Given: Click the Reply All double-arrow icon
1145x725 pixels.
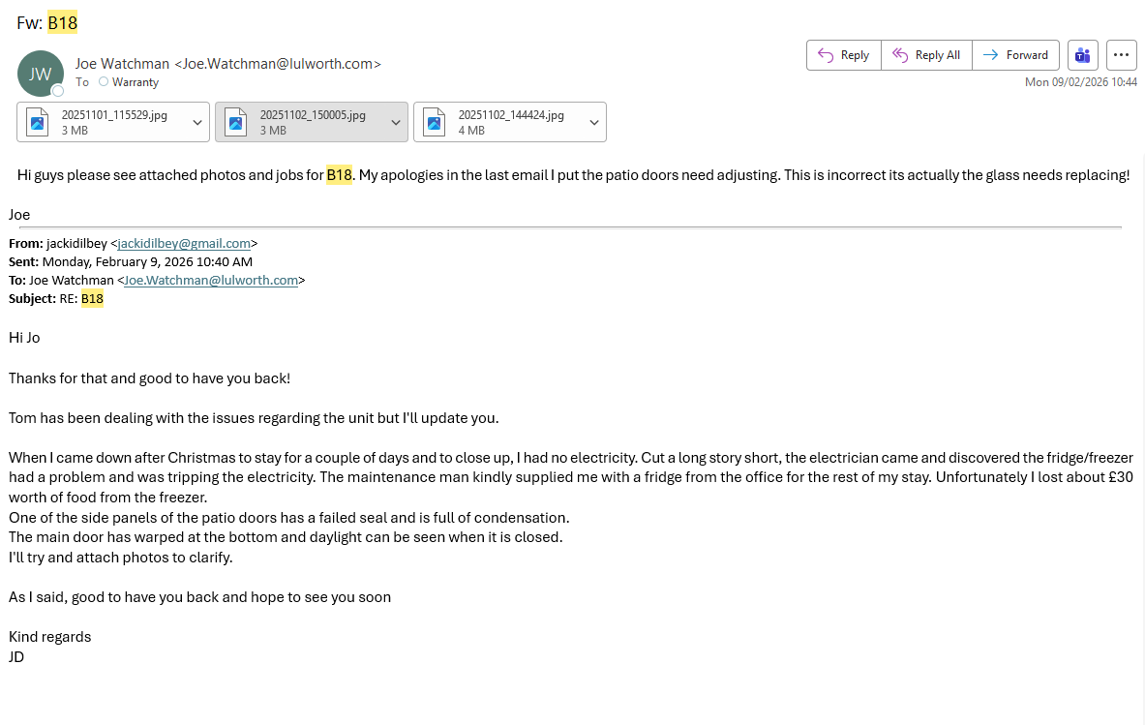Looking at the screenshot, I should pyautogui.click(x=900, y=55).
